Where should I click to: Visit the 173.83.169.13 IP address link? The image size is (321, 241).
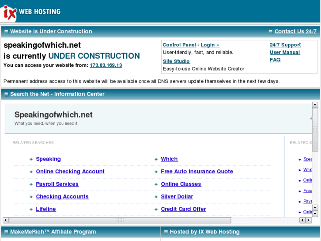[x=106, y=65]
